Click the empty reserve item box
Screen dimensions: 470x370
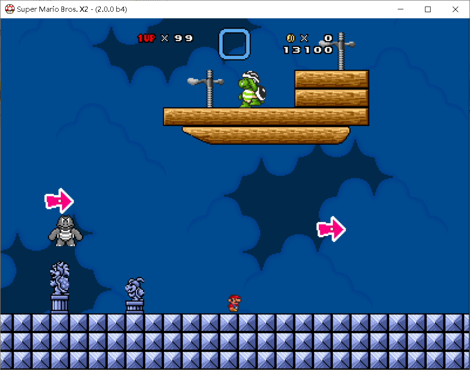tap(235, 44)
